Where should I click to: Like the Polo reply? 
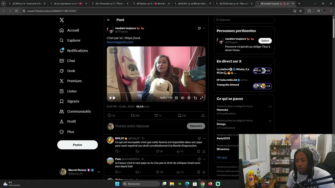pyautogui.click(x=160, y=172)
